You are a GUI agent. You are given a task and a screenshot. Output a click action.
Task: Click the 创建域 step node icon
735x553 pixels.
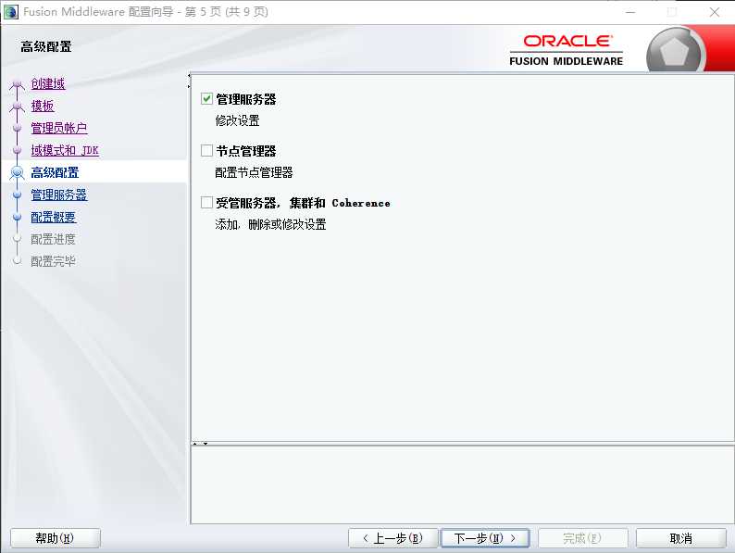18,84
